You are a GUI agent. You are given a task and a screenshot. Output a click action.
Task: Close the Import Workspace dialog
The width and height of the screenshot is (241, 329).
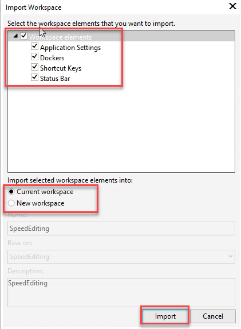pos(232,6)
